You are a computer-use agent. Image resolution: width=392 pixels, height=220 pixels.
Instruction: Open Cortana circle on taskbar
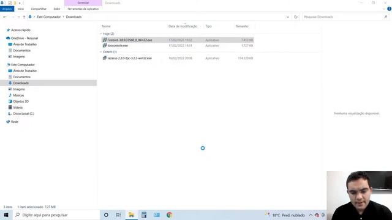(106, 215)
